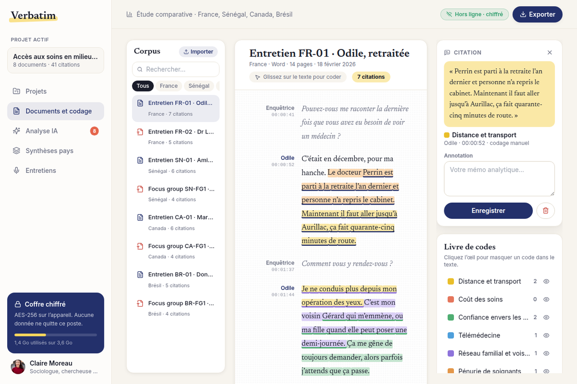Open Focus group BR-FG1 document
This screenshot has width=577, height=384.
(176, 308)
